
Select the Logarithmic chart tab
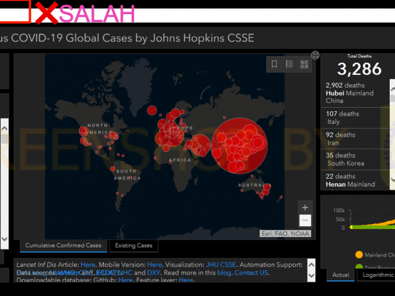click(378, 275)
